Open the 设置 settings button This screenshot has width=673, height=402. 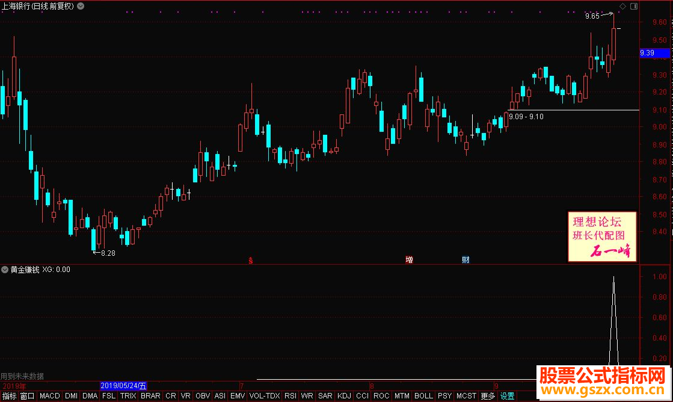click(507, 396)
